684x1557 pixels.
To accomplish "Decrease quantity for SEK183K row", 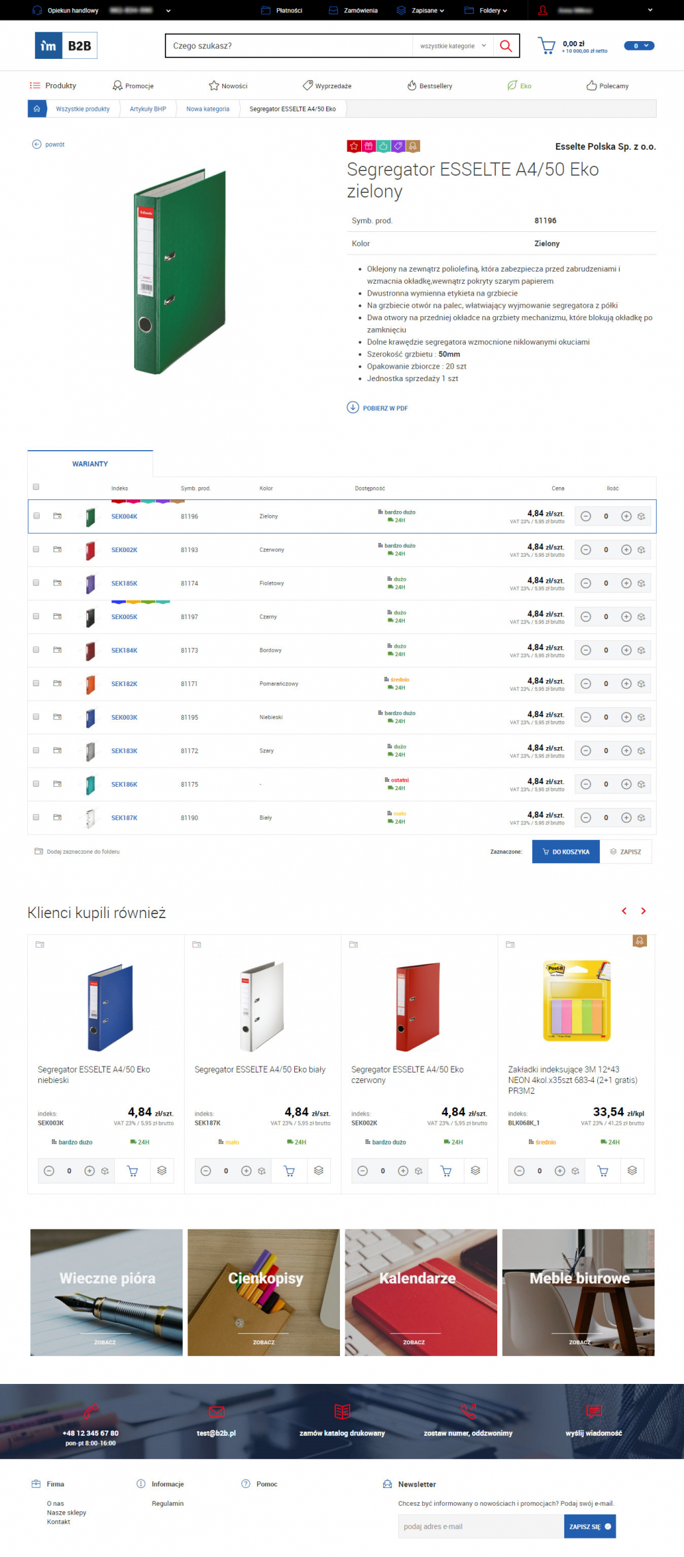I will coord(586,751).
